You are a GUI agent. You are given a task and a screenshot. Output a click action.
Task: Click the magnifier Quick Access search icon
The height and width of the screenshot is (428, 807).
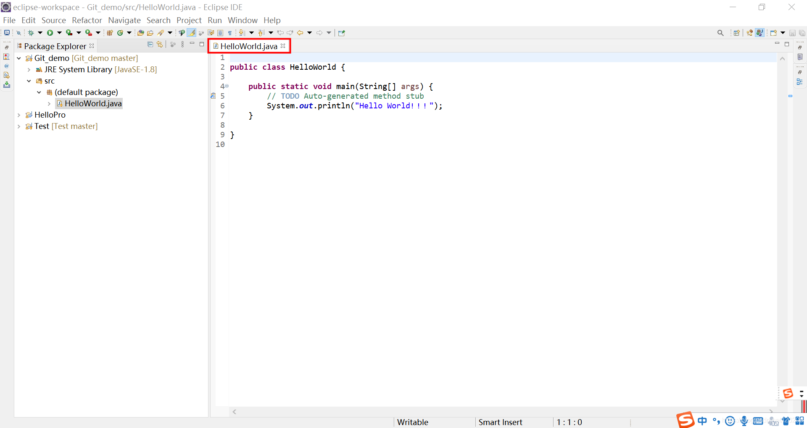click(x=720, y=33)
